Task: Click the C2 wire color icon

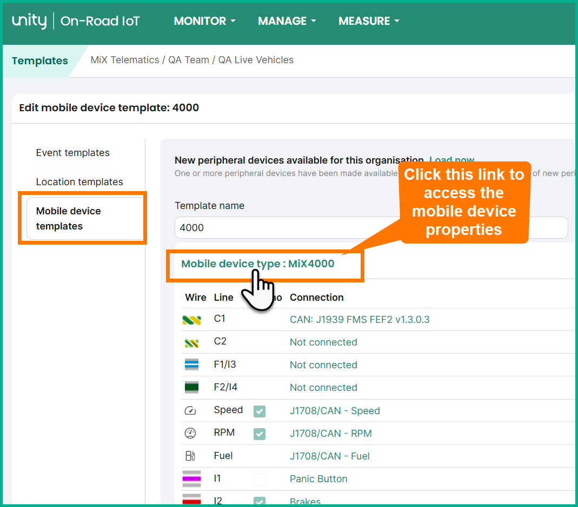Action: tap(191, 343)
